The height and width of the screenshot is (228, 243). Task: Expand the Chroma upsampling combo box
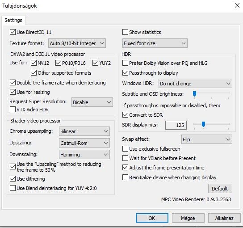pyautogui.click(x=84, y=131)
